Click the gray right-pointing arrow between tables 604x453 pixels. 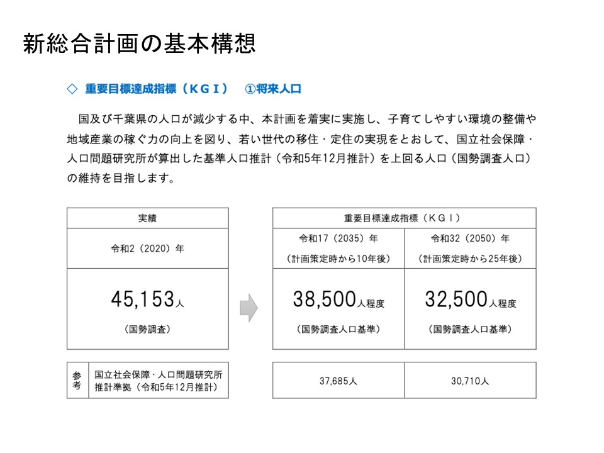coord(249,308)
